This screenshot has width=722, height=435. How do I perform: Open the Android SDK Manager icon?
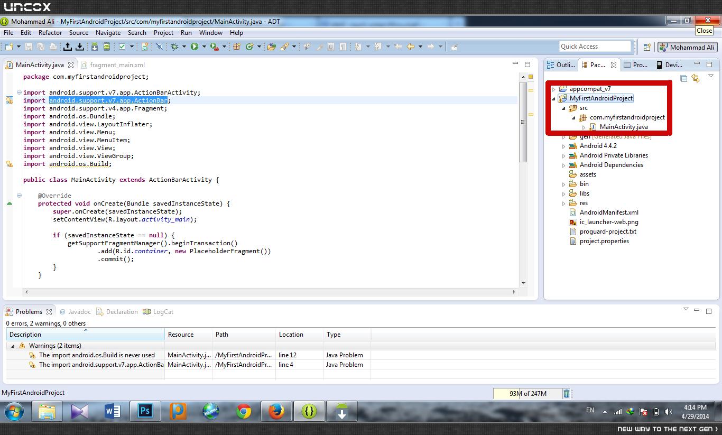(x=94, y=47)
